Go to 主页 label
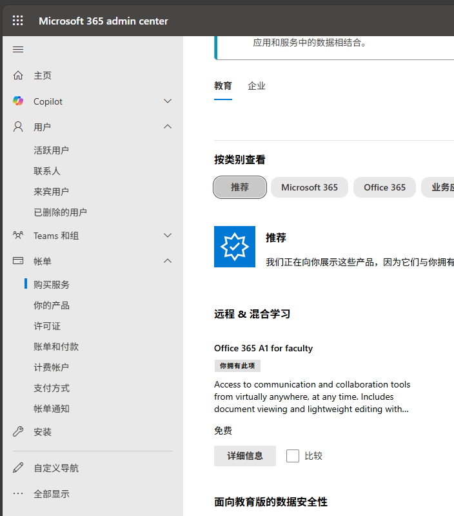 coord(43,76)
